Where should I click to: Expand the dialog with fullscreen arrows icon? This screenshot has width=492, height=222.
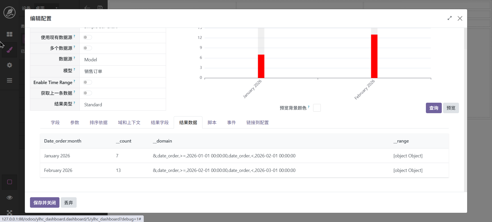(449, 18)
